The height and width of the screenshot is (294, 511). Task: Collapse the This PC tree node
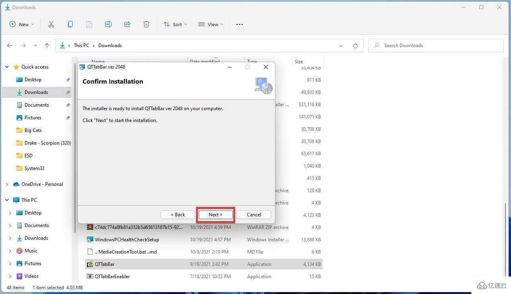pos(7,200)
